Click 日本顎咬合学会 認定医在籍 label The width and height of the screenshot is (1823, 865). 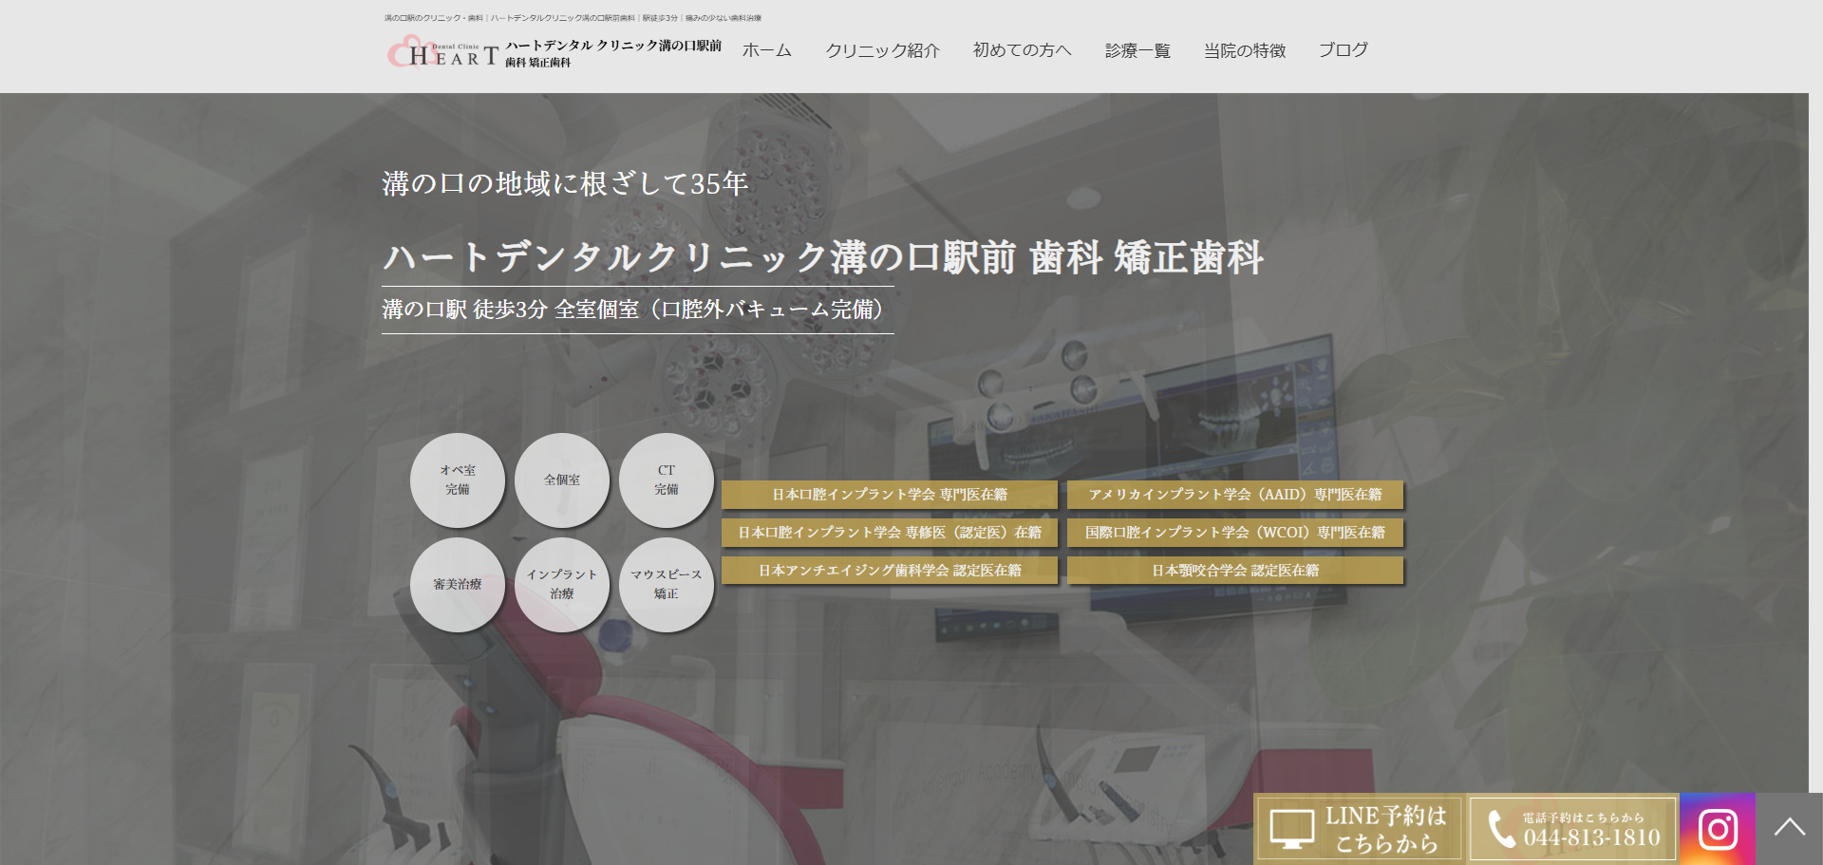1235,571
